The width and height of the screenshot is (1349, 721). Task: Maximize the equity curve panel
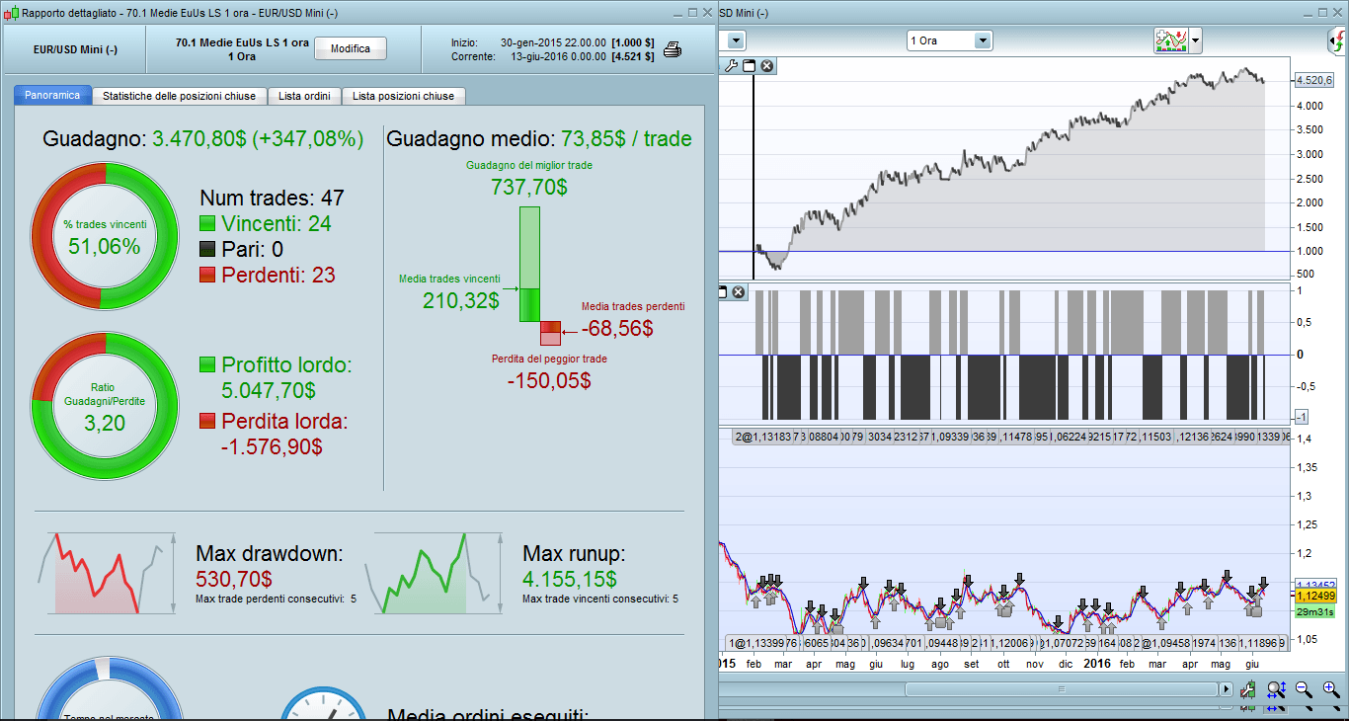tap(750, 66)
